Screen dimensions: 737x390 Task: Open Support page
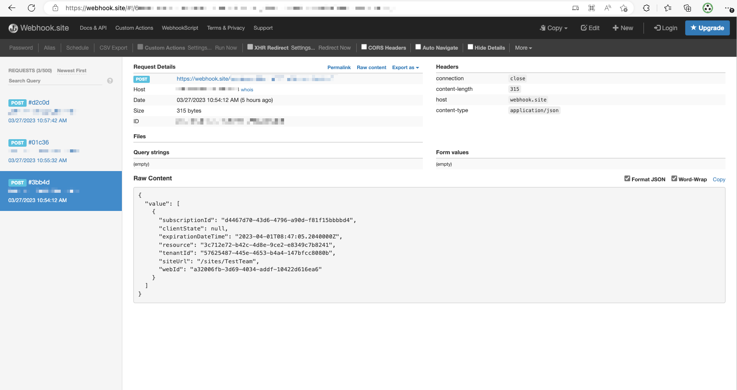pos(263,28)
